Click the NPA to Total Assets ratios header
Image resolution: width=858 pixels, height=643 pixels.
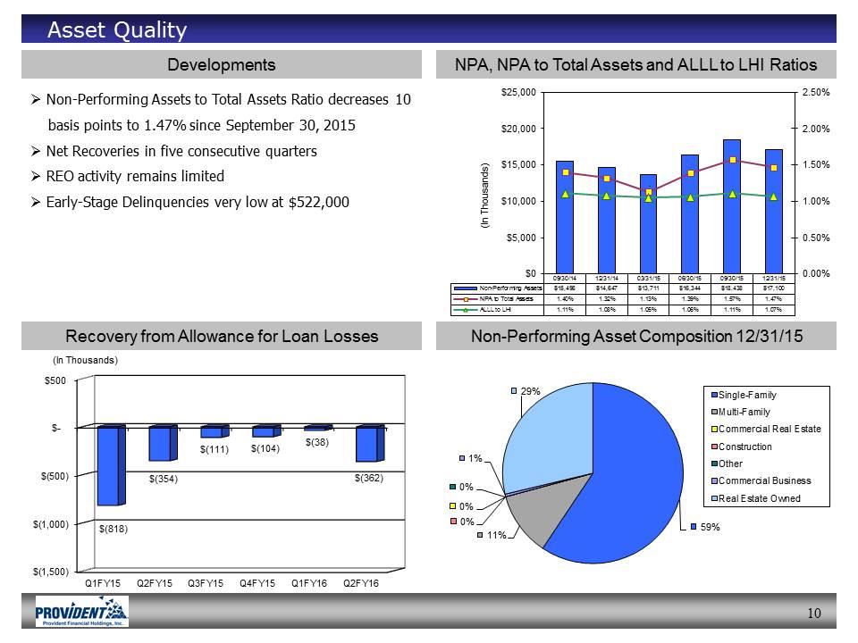(635, 64)
